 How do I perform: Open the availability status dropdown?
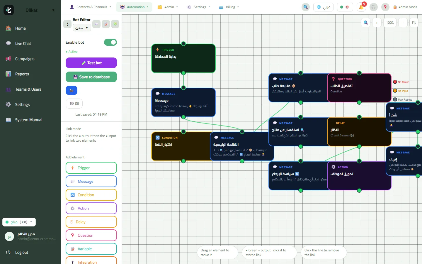click(x=19, y=222)
